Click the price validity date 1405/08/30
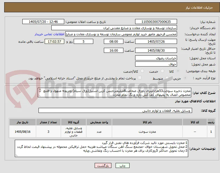Image resolution: width=220 pixels, height=173 pixels. [156, 50]
